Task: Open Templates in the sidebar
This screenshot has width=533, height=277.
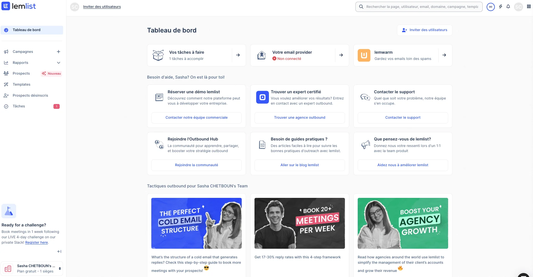Action: 21,85
